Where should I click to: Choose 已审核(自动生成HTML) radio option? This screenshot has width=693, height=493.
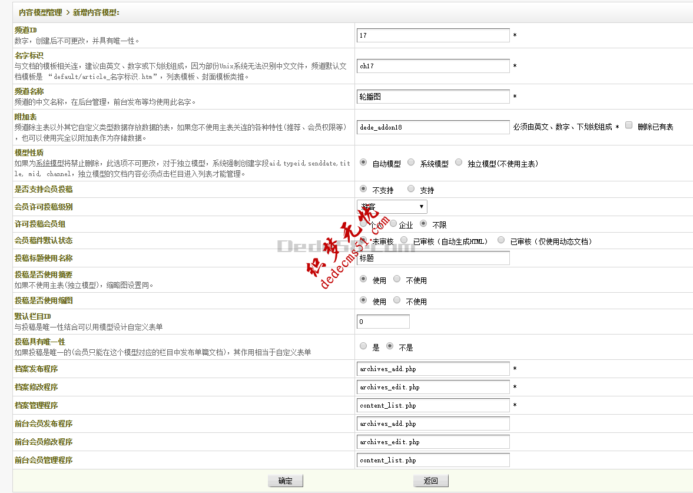[404, 240]
